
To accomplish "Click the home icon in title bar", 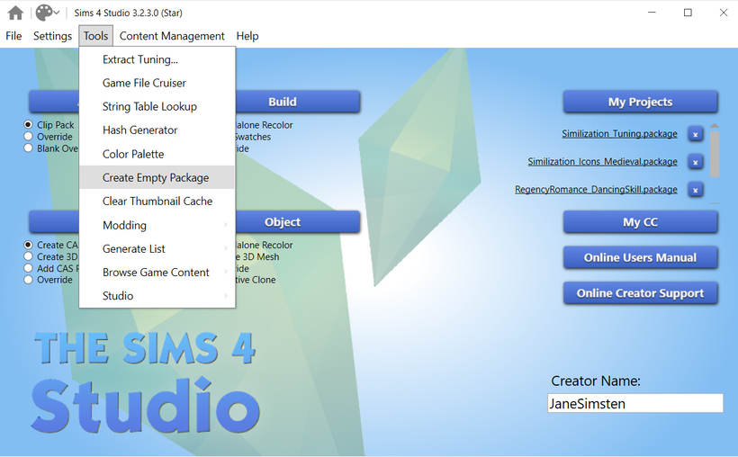I will tap(15, 13).
